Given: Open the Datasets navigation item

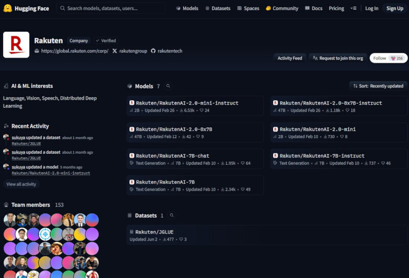Looking at the screenshot, I should click(x=218, y=9).
